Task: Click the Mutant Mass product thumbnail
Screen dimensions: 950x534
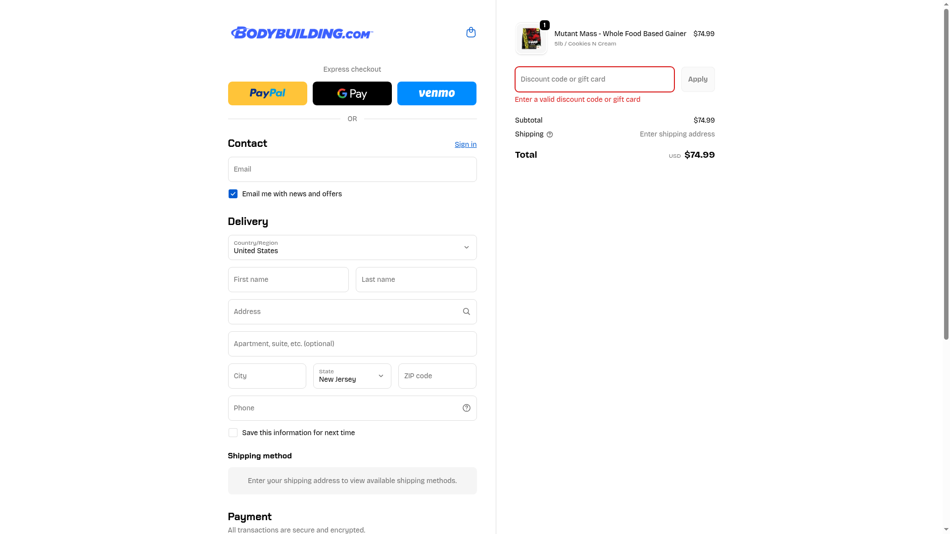Action: 531,39
